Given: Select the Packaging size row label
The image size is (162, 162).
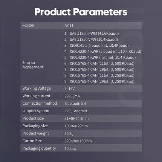Looking at the screenshot, I should [x=35, y=126].
